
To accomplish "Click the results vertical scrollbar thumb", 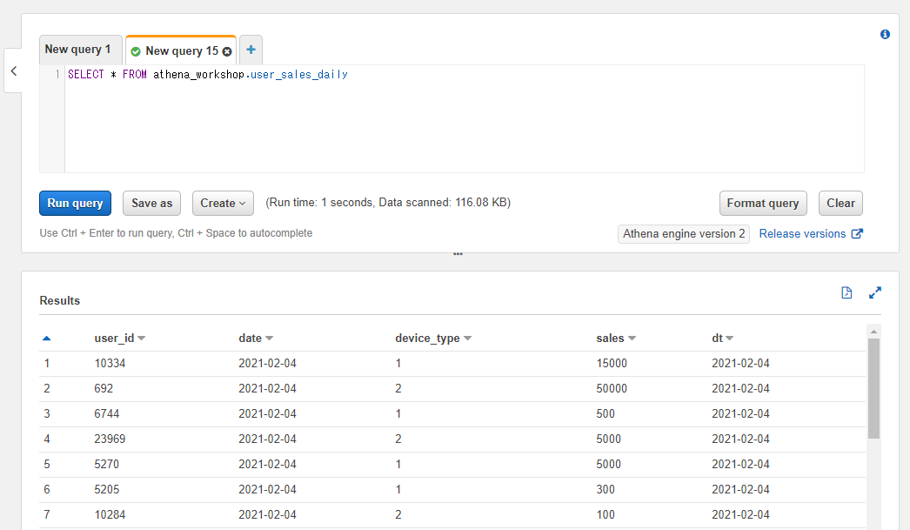I will click(x=873, y=388).
